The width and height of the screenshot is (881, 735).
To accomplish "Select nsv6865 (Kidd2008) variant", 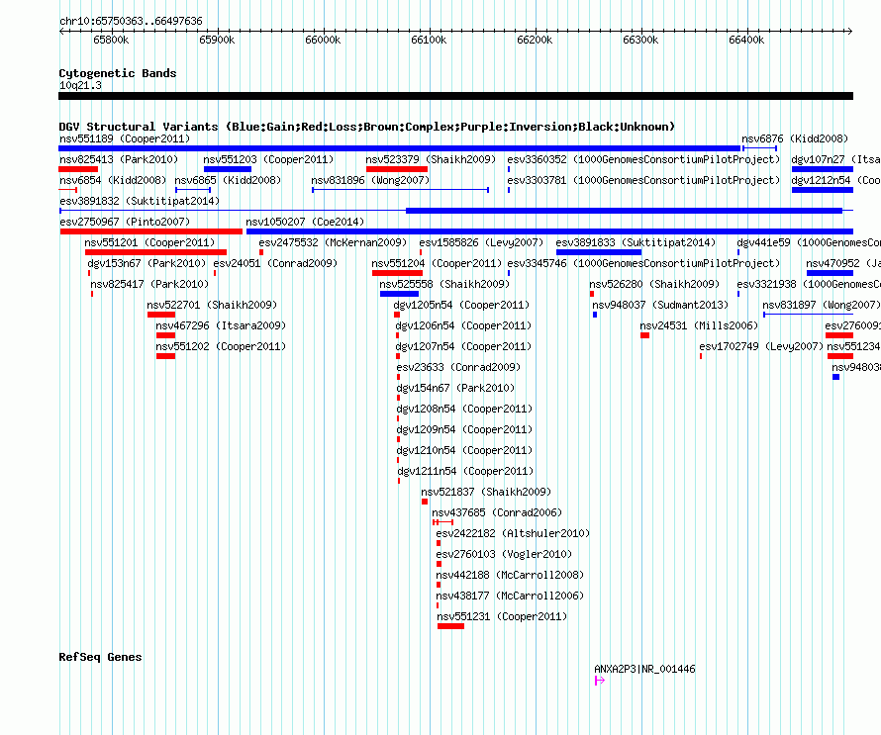I will point(228,180).
